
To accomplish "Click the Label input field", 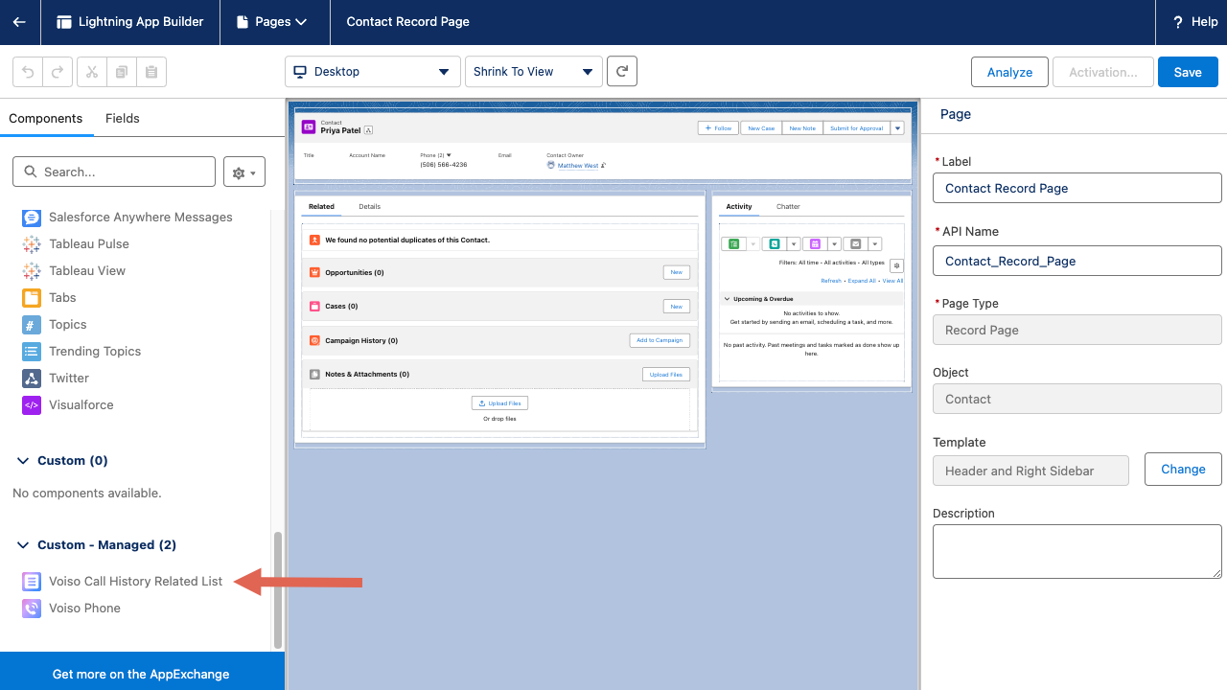I will coord(1077,189).
